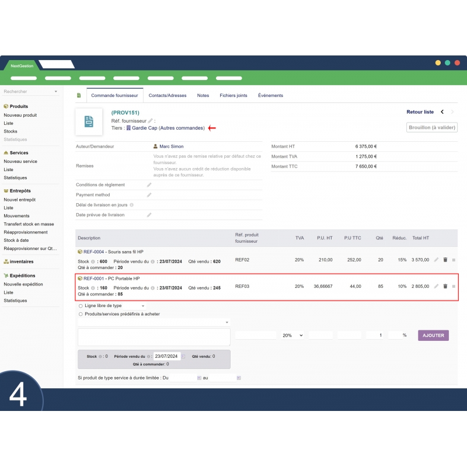
Task: Click the order document thumbnail icon
Action: coord(89,121)
